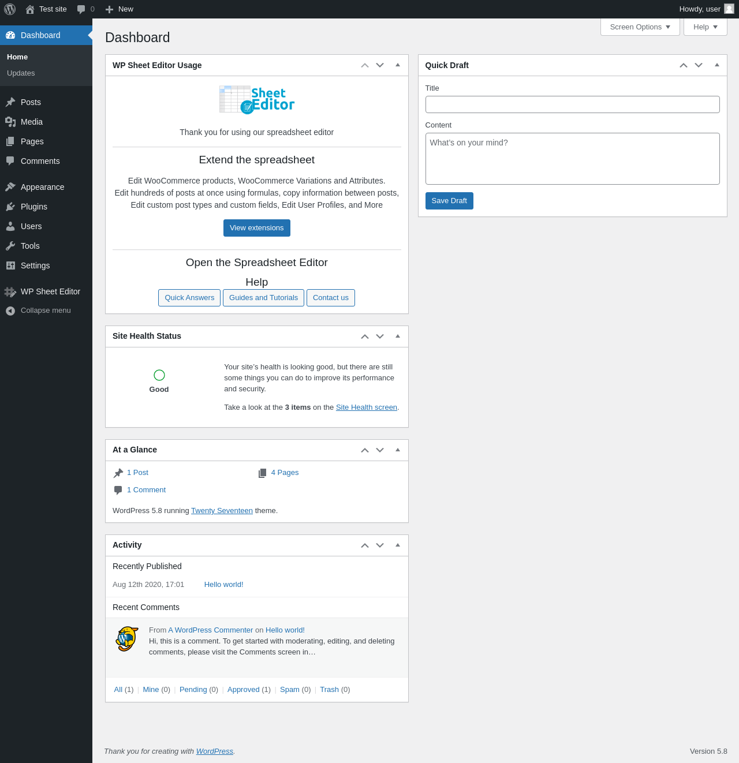739x763 pixels.
Task: Open Guides and Tutorials
Action: 263,298
